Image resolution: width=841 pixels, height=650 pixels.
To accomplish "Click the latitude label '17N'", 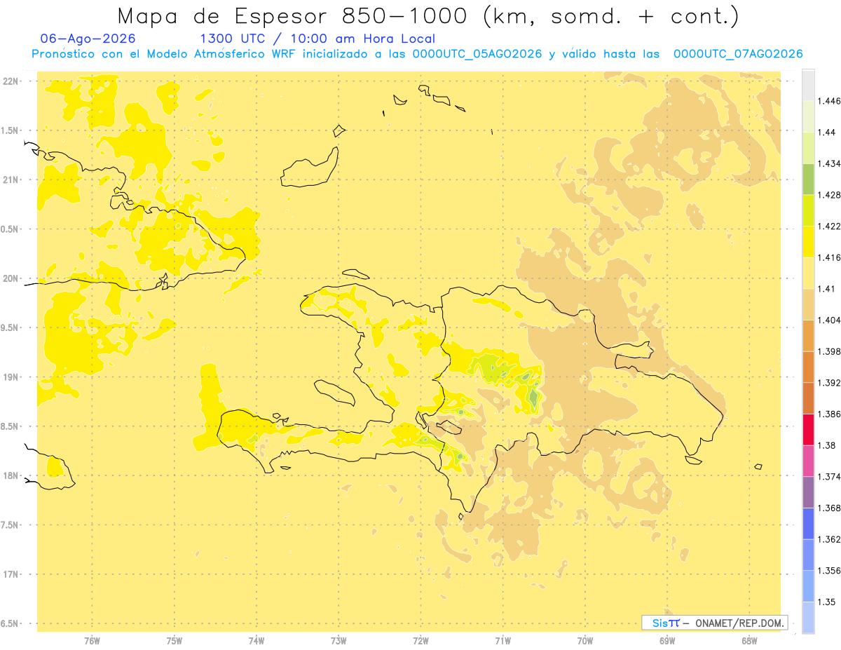I will tap(10, 574).
